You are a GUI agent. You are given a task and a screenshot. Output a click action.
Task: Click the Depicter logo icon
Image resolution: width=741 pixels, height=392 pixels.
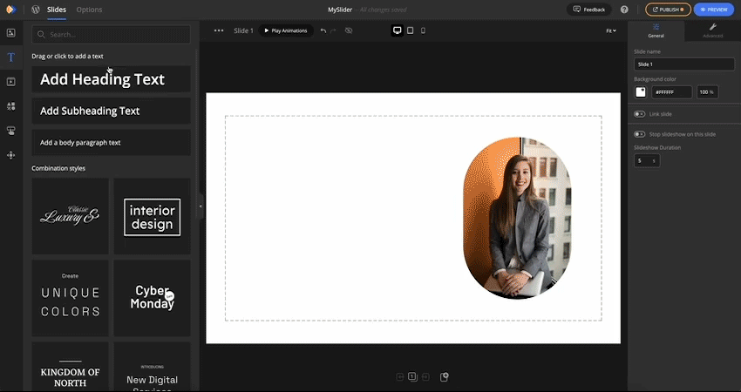point(10,10)
